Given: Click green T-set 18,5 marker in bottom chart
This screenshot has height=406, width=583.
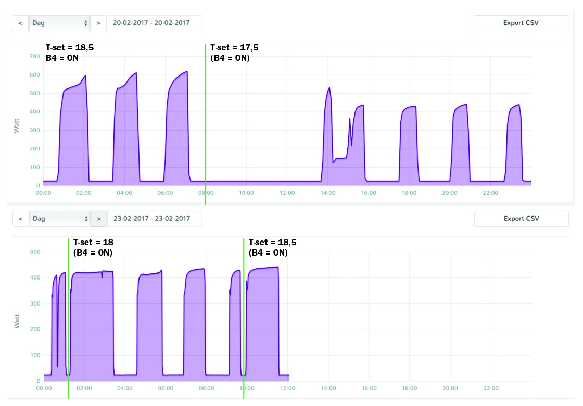Looking at the screenshot, I should point(244,319).
